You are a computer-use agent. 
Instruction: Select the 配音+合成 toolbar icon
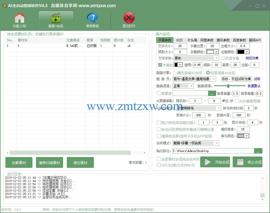pos(55,18)
